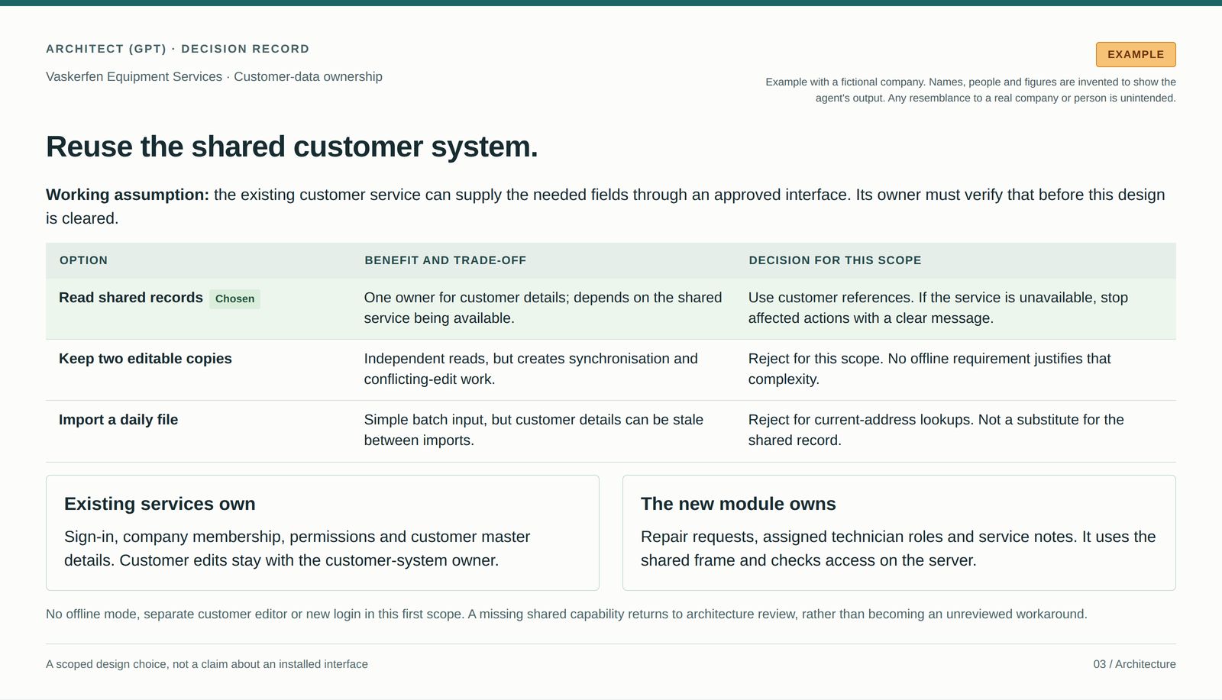Select the 'Keep two editable copies' option name
The image size is (1222, 700).
(x=145, y=359)
